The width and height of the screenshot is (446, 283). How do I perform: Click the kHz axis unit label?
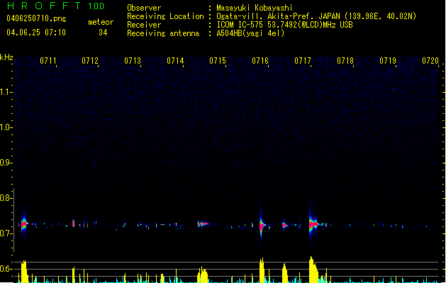[6, 57]
